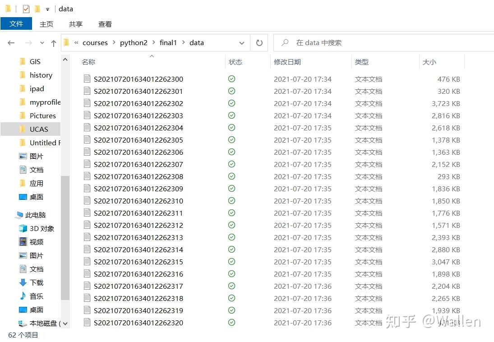The image size is (494, 342).
Task: Click the Properties checkmark icon in title bar
Action: click(26, 9)
